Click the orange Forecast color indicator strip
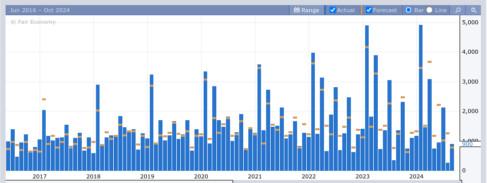 (x=361, y=10)
